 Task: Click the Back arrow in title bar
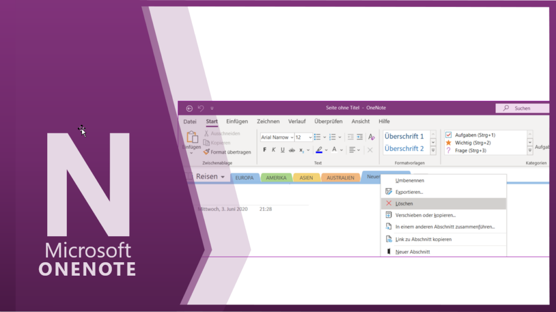[189, 108]
